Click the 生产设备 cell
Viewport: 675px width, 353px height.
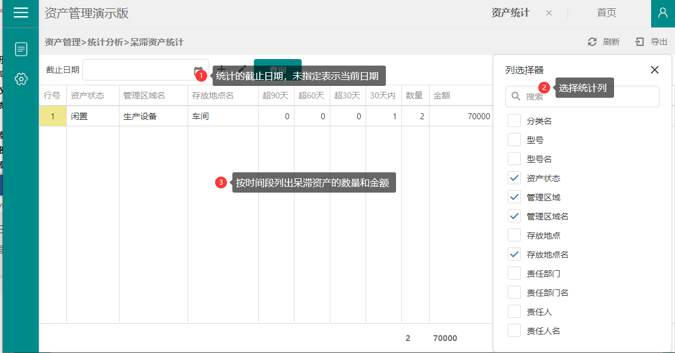click(x=154, y=116)
